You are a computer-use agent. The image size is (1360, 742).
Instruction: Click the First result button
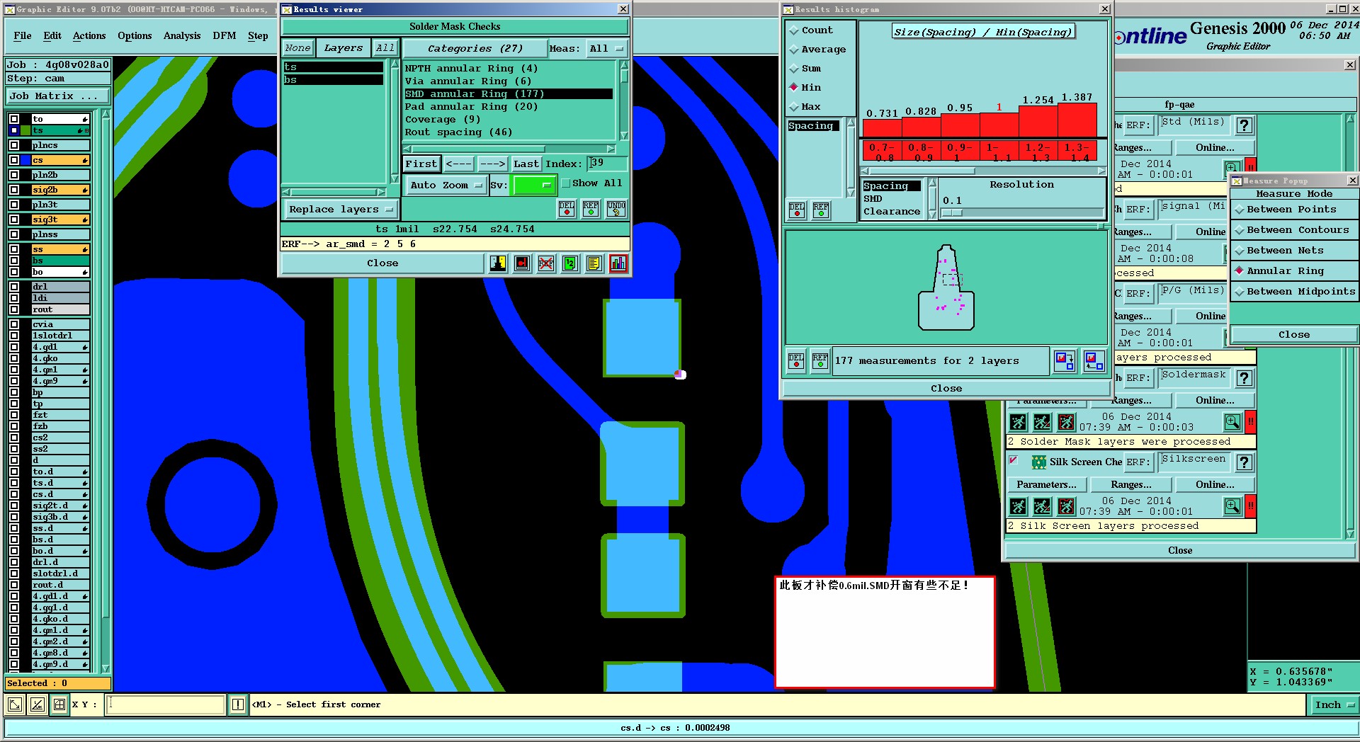coord(421,164)
